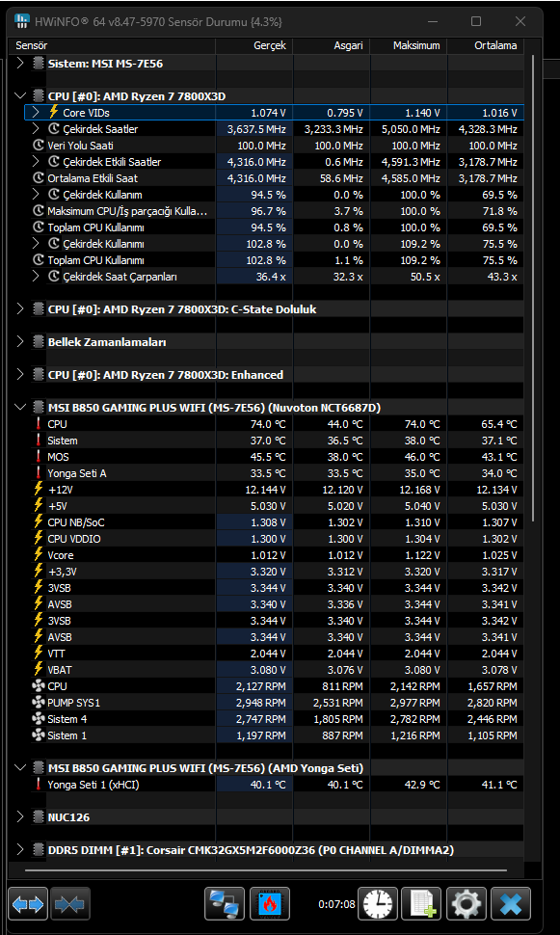Click the +12V lightning bolt icon
Screen dimensions: 560x935
click(39, 489)
